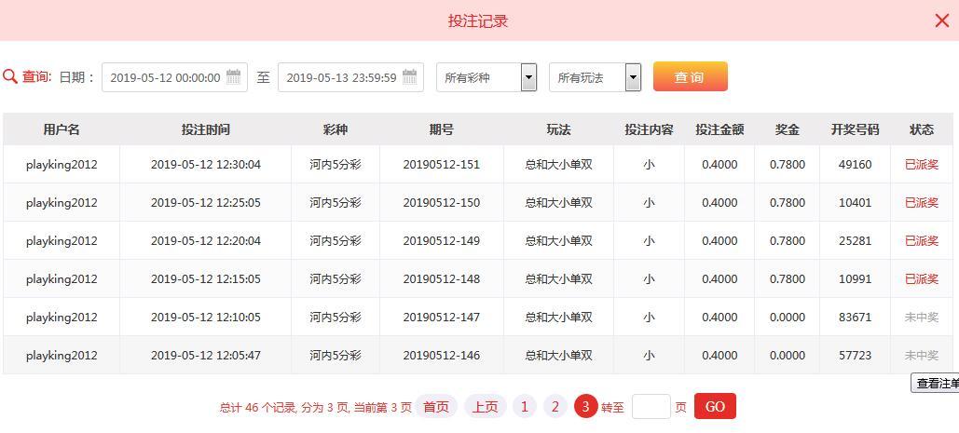Close the 投注记录 dialog with the X icon
959x433 pixels.
point(941,20)
